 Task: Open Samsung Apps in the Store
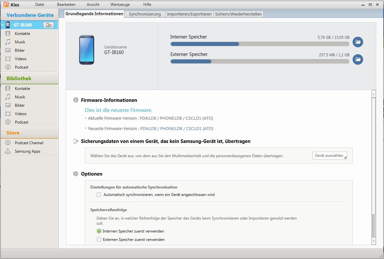coord(27,151)
